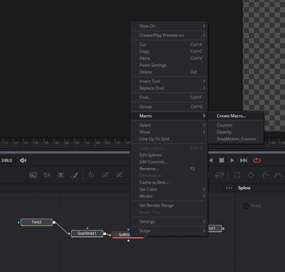
Task: Choose Delete from the context menu
Action: pyautogui.click(x=169, y=72)
